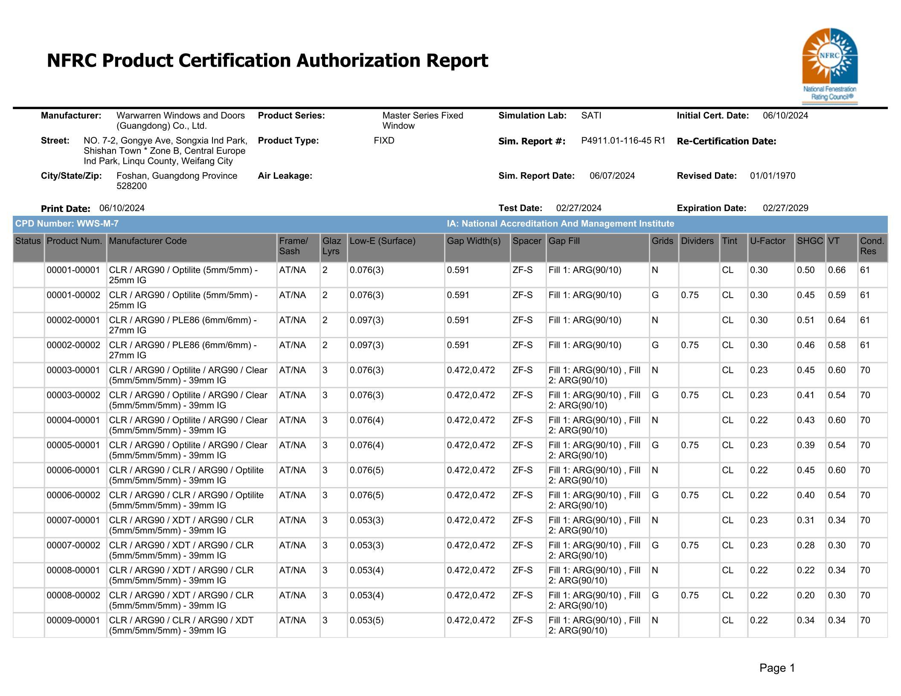Click the Air Leakage label
Viewport: 901px width, 696px height.
coord(285,176)
